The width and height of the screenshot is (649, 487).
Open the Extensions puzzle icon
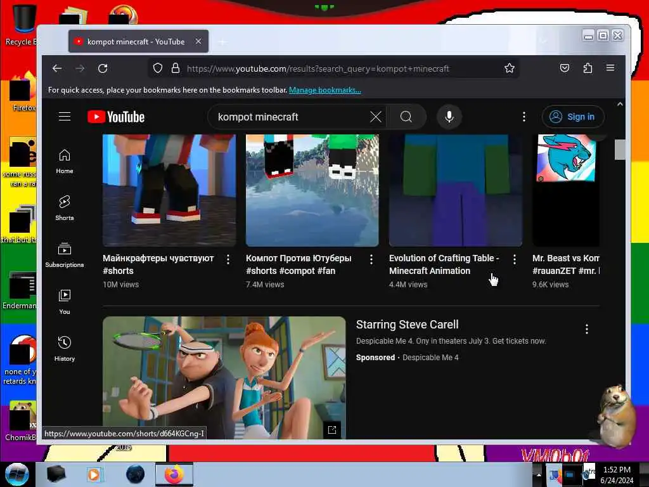(x=588, y=68)
